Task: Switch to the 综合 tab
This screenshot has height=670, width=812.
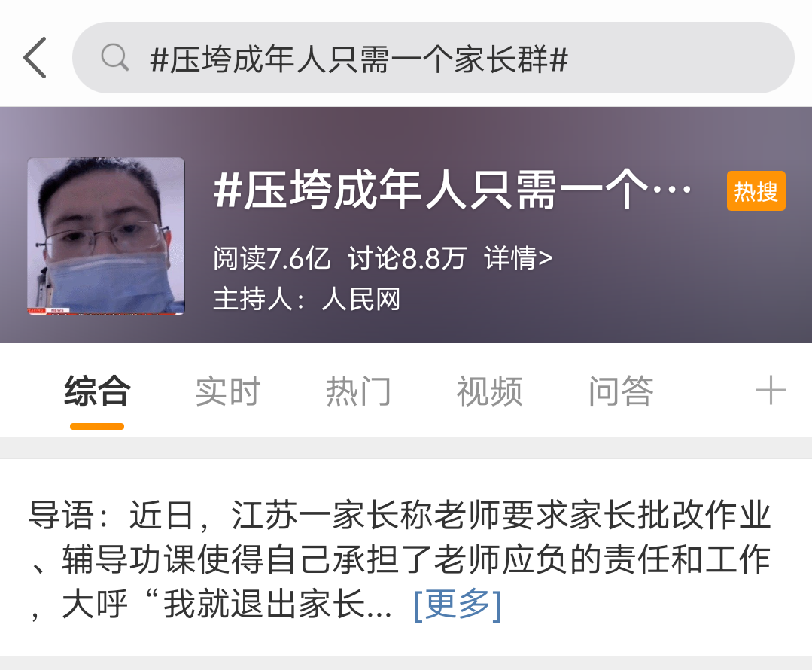Action: [x=97, y=391]
